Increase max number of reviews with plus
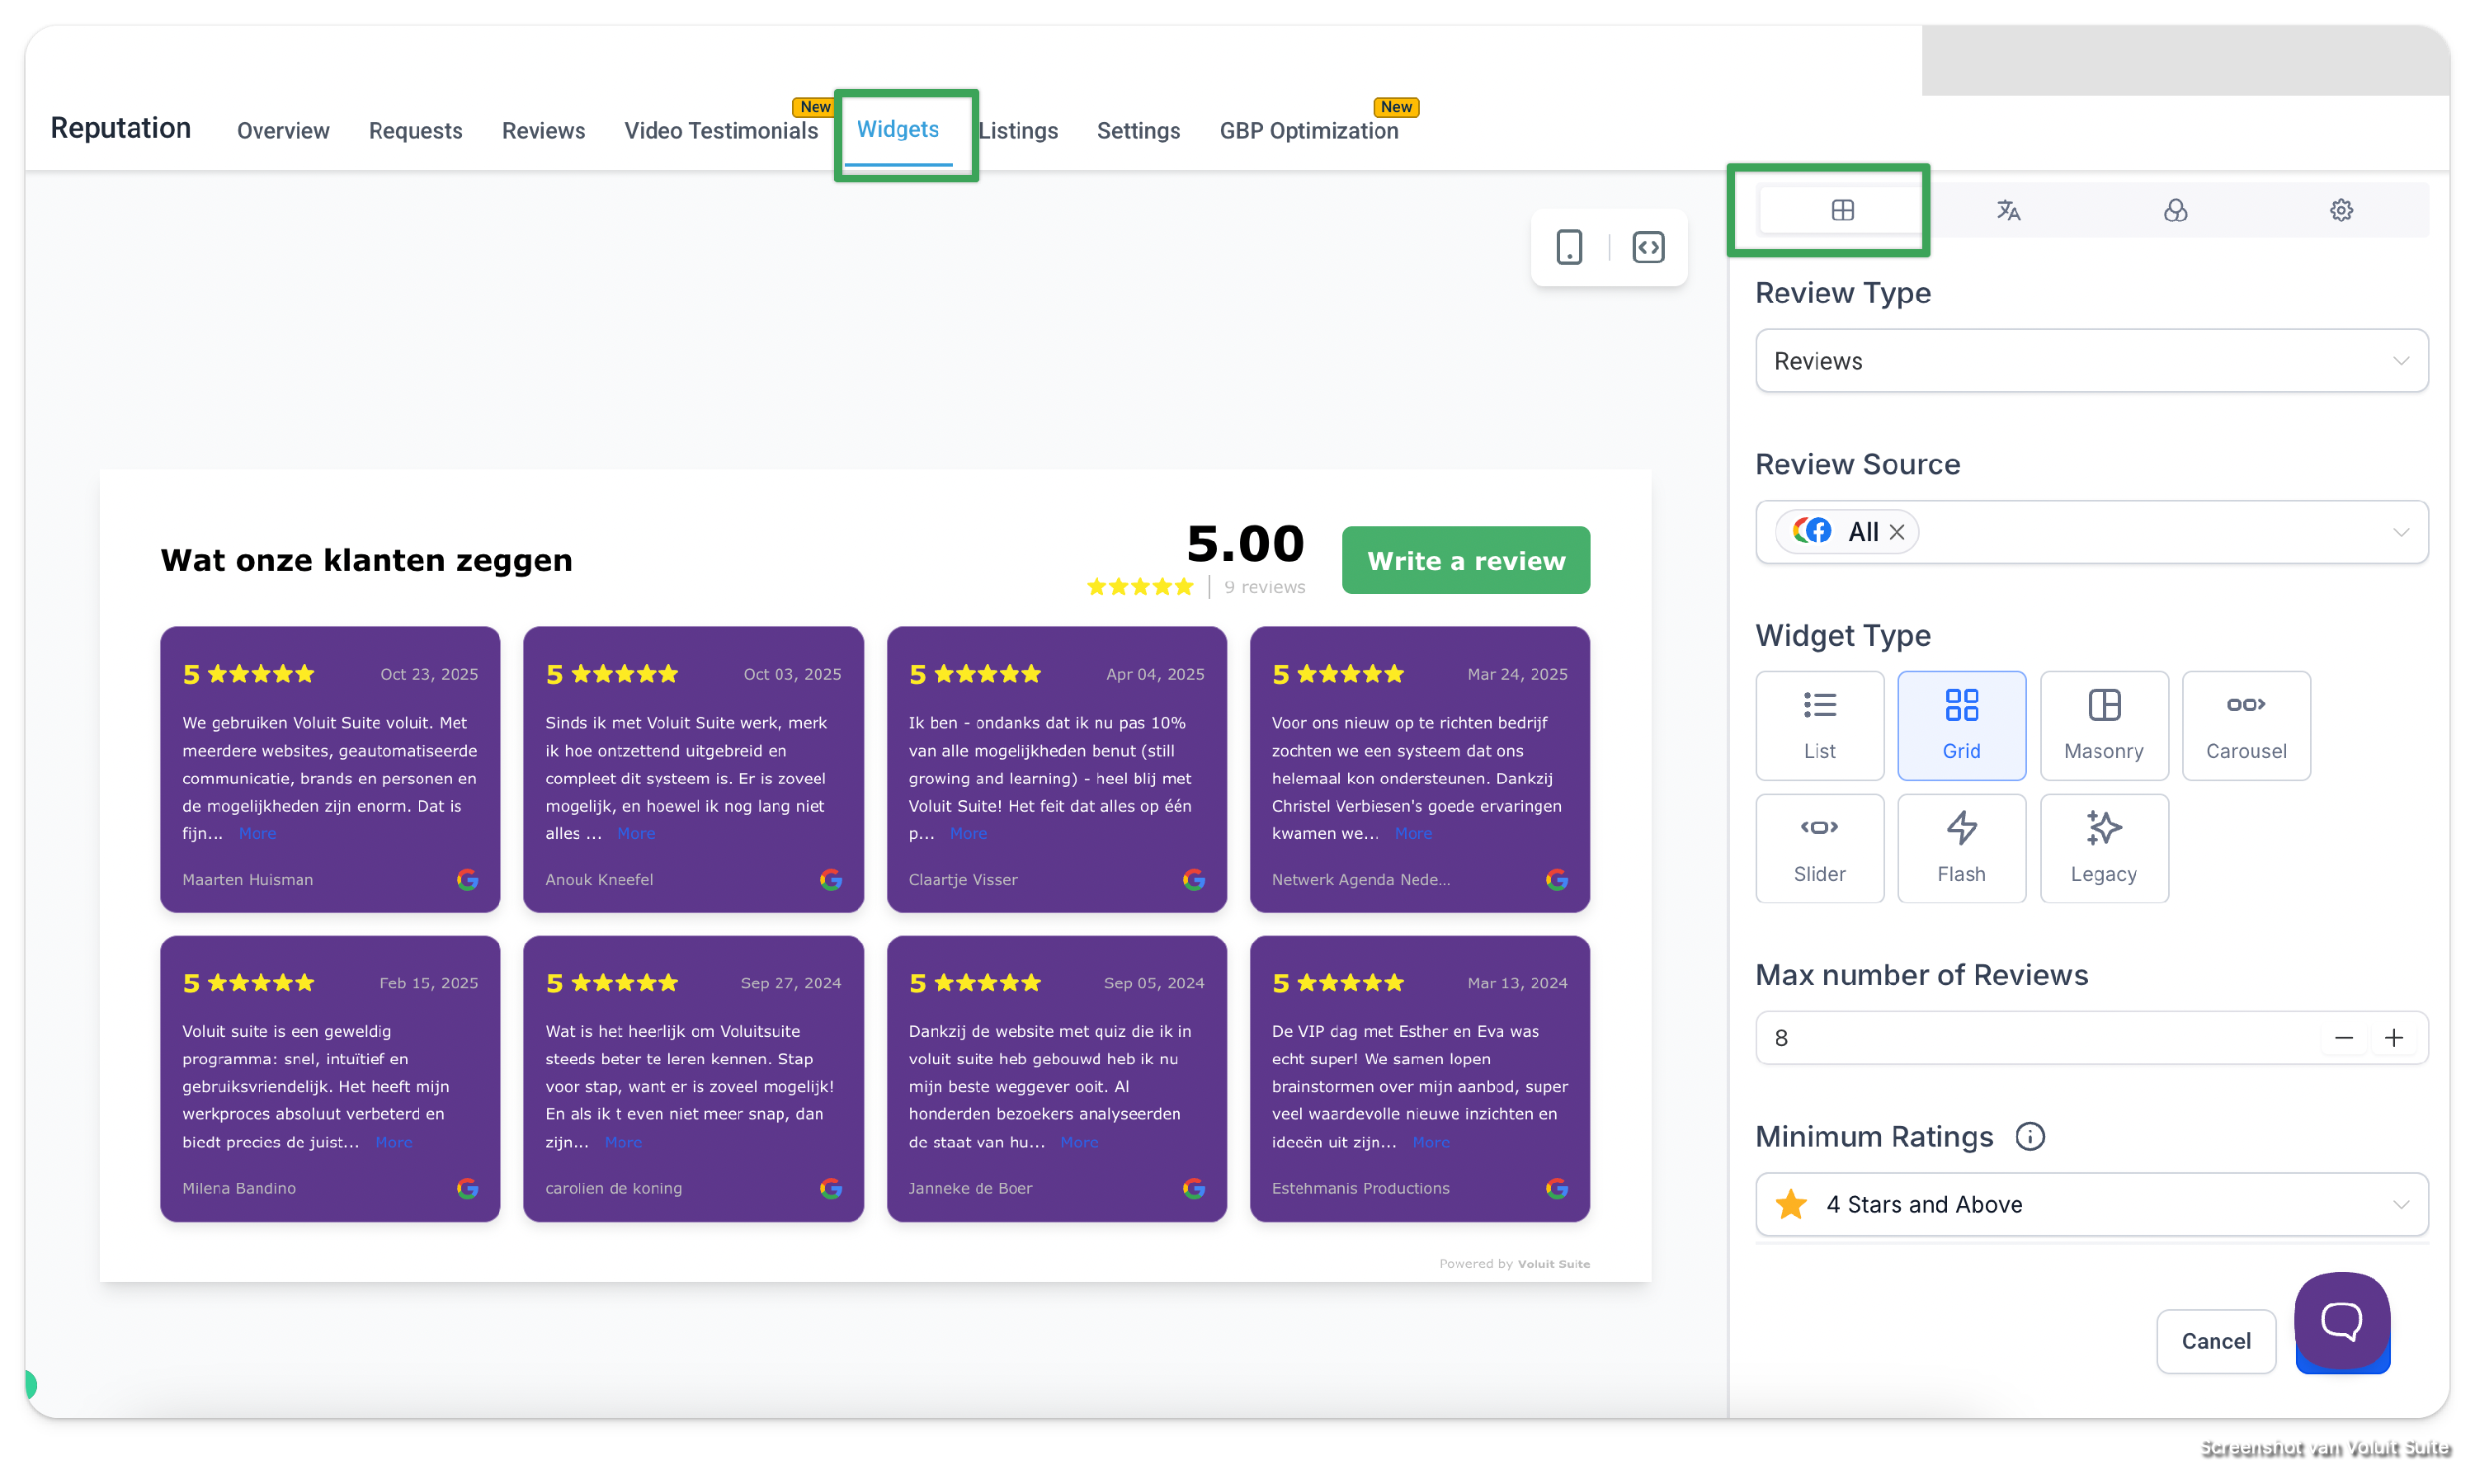 (2393, 1038)
